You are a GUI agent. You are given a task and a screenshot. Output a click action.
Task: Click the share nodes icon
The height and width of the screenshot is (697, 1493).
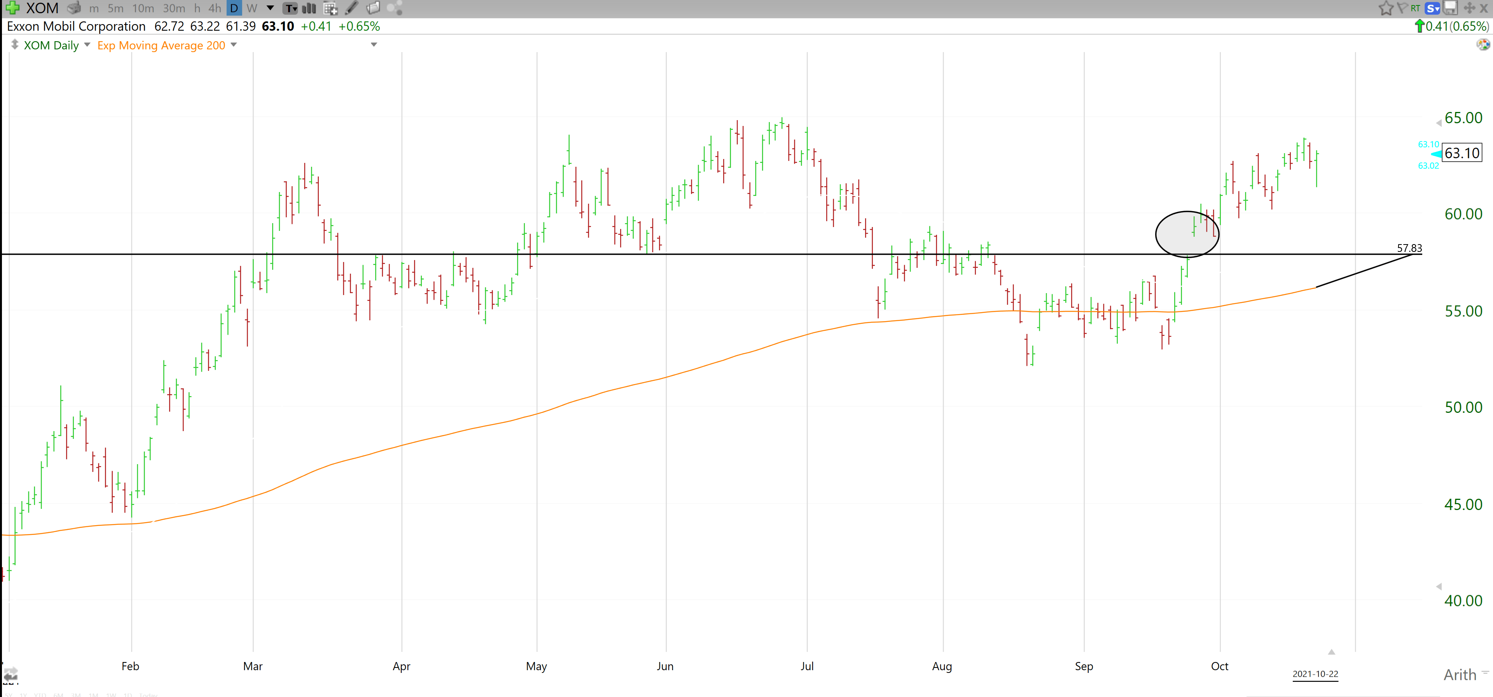pyautogui.click(x=395, y=8)
